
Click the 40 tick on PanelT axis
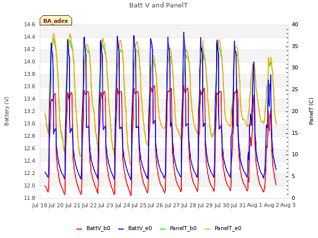pyautogui.click(x=295, y=24)
